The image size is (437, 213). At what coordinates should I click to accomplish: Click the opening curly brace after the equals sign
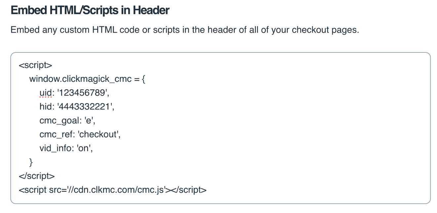tap(143, 79)
